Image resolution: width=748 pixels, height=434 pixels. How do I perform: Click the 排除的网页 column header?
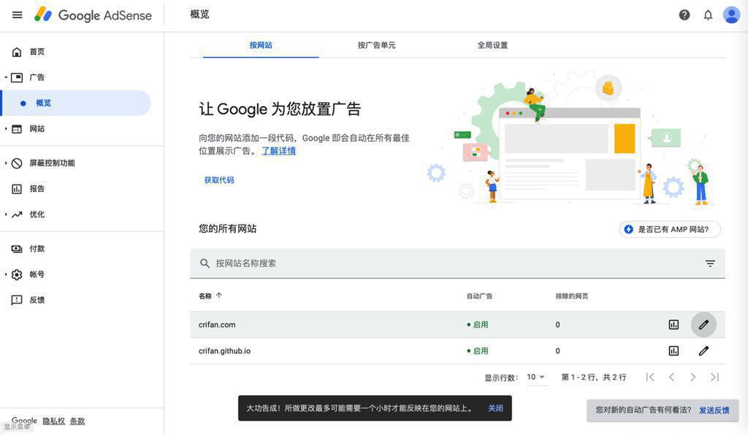pyautogui.click(x=571, y=296)
